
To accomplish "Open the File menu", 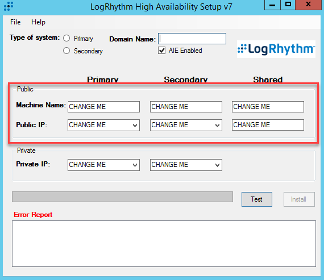I will point(15,22).
